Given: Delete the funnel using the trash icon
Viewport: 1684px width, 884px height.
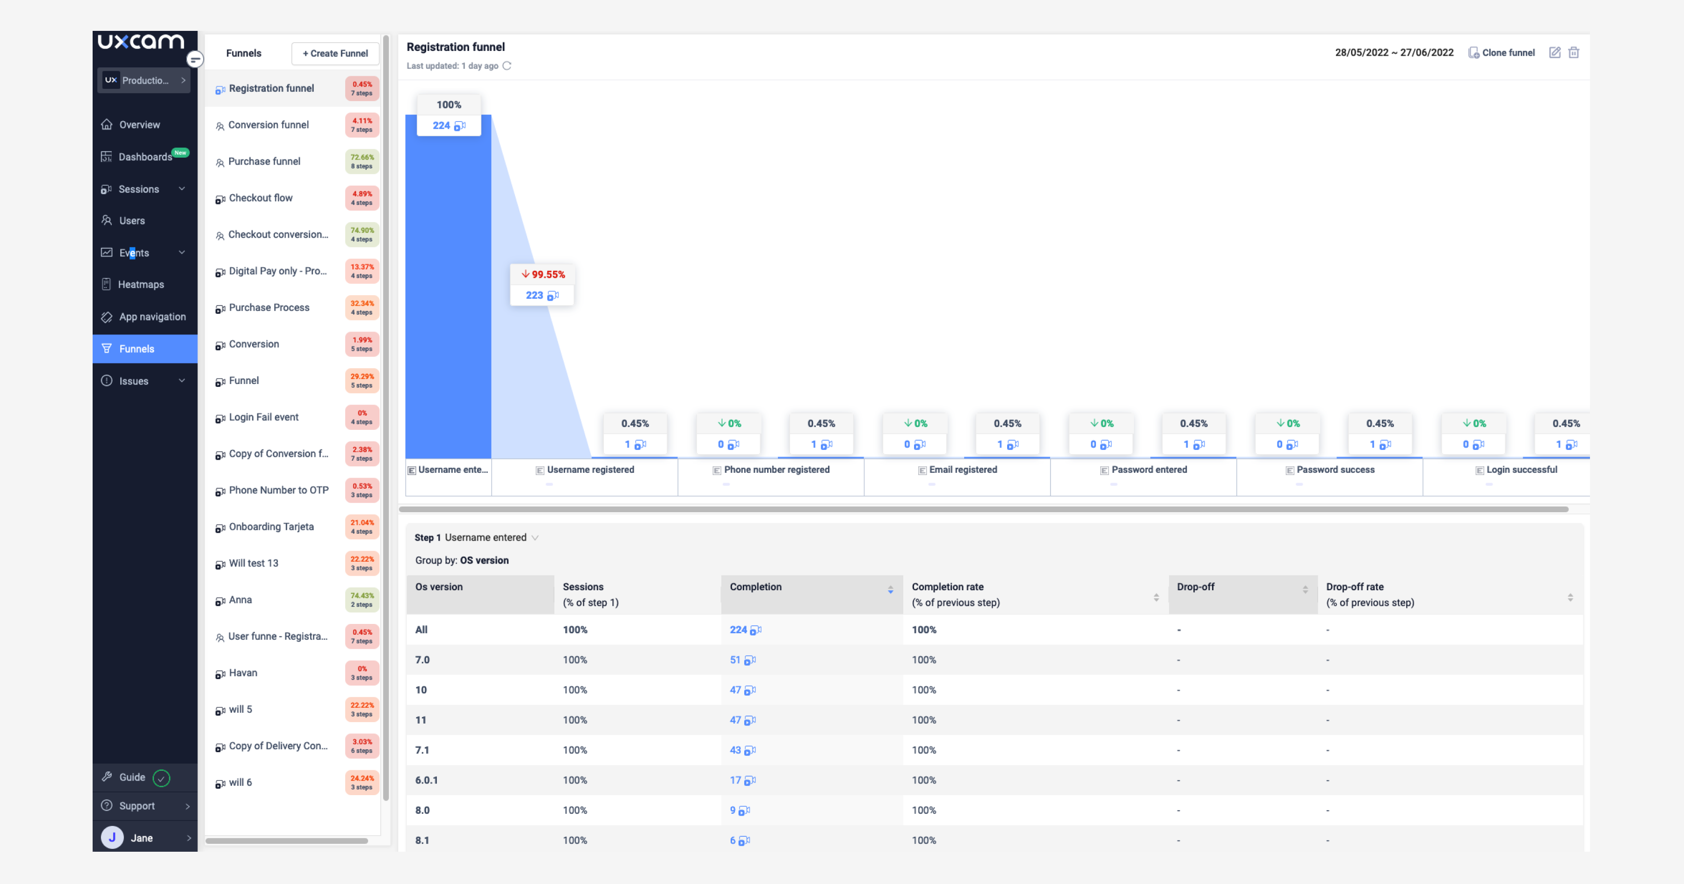Looking at the screenshot, I should tap(1574, 52).
